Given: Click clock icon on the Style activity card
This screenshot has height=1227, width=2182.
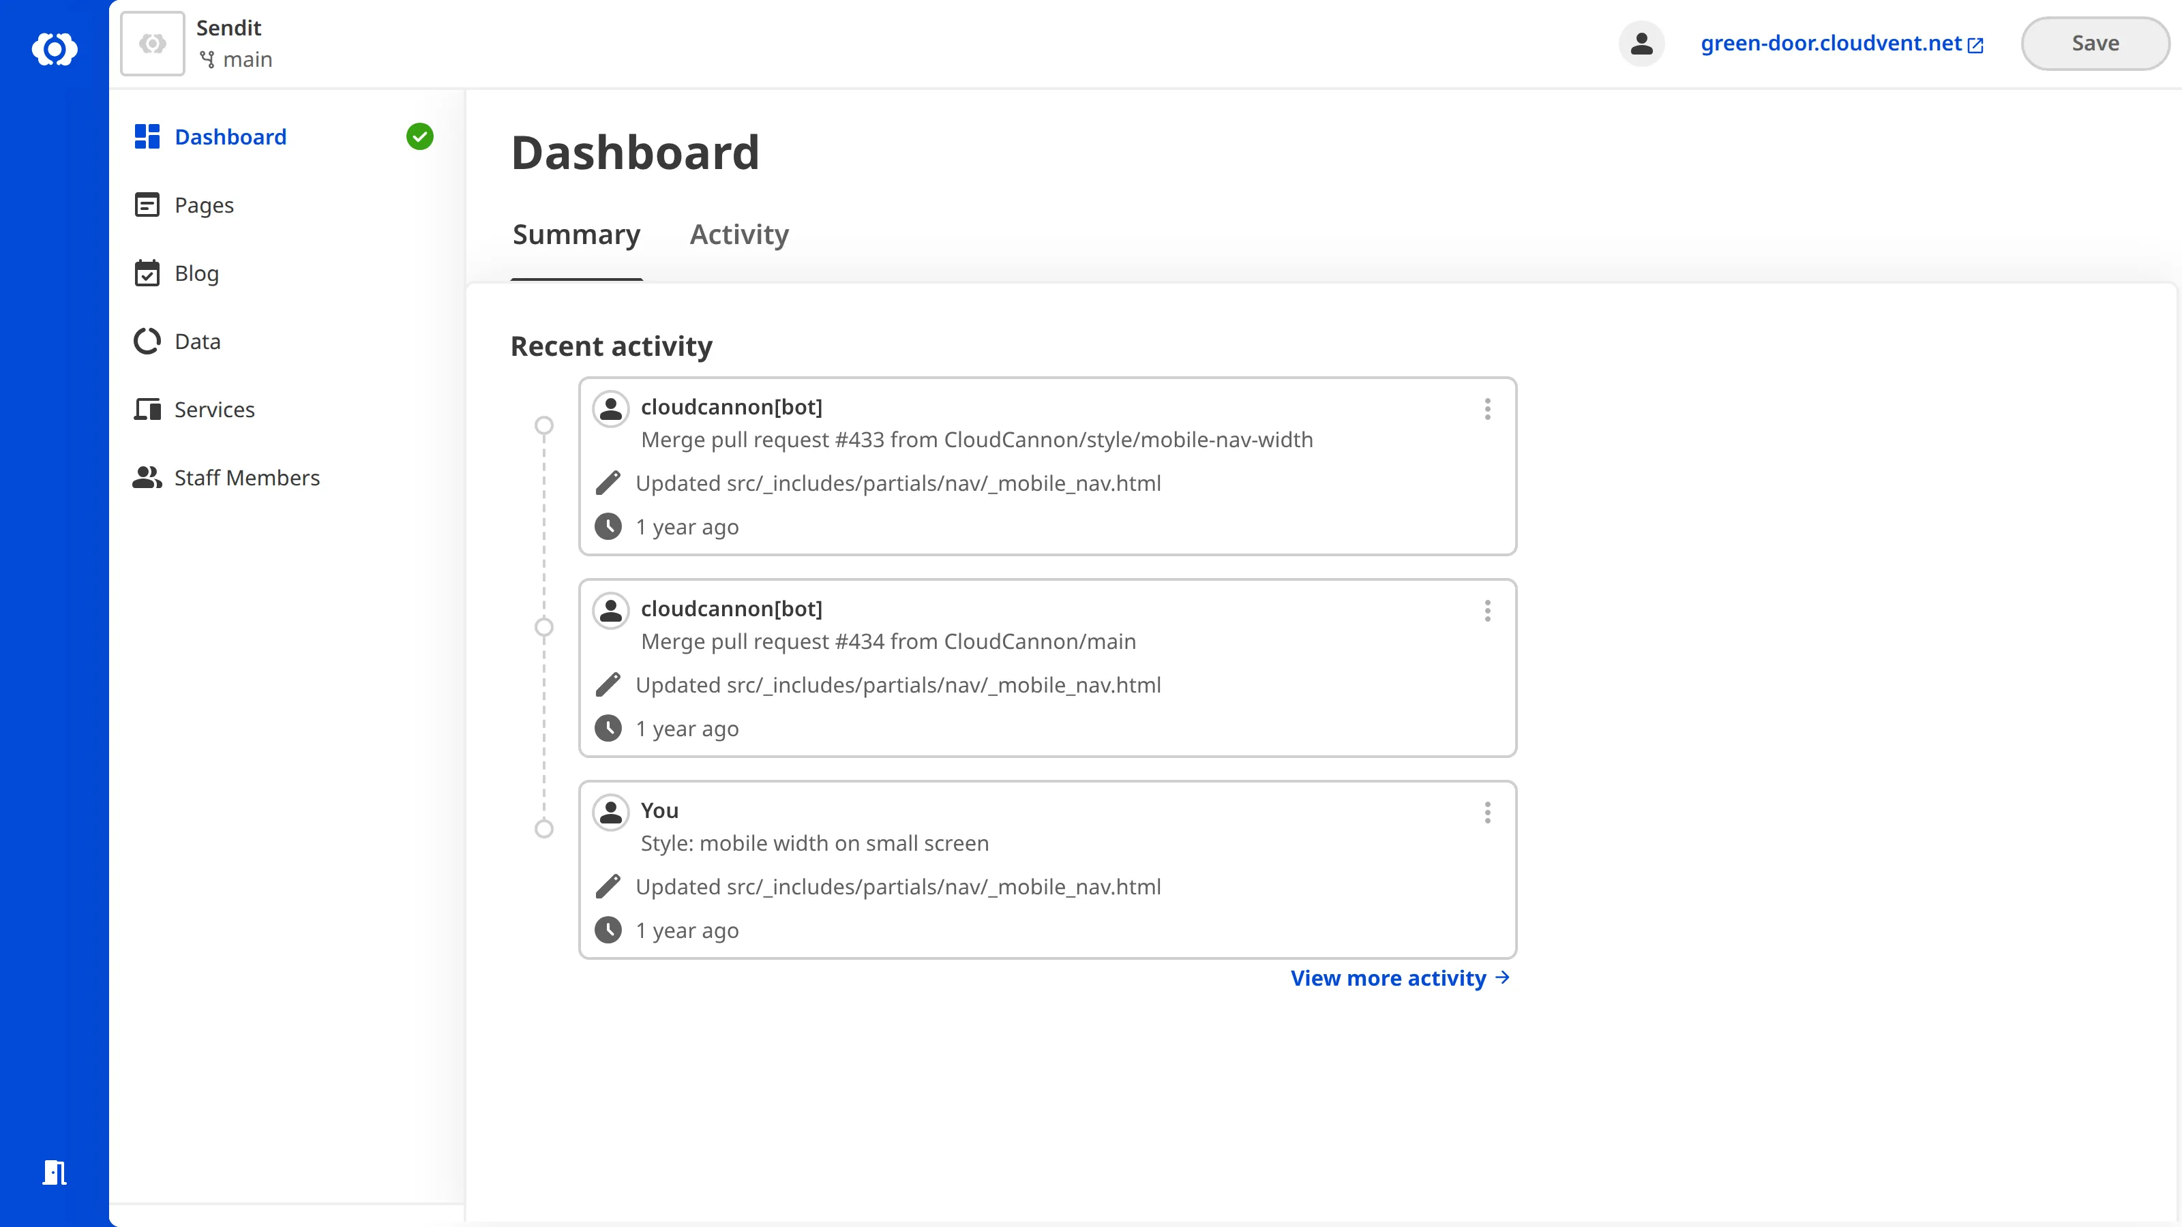Looking at the screenshot, I should pos(608,930).
